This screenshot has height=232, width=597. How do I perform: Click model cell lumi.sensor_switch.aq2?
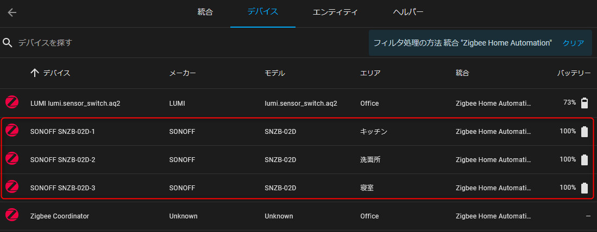click(301, 103)
